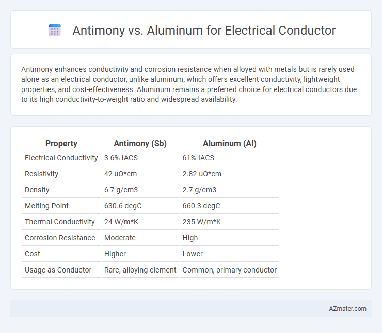Click the '2.7 g/cm3' cell

199,190
